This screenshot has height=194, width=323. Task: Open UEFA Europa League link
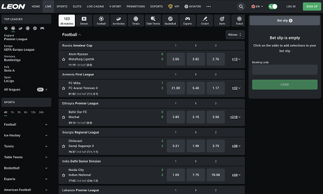[x=19, y=48]
